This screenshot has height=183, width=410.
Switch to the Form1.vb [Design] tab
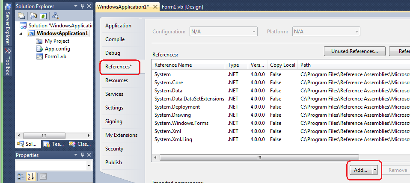pos(182,7)
